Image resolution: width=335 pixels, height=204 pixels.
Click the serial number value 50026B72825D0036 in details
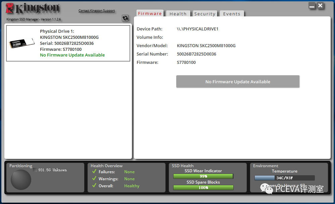click(196, 54)
